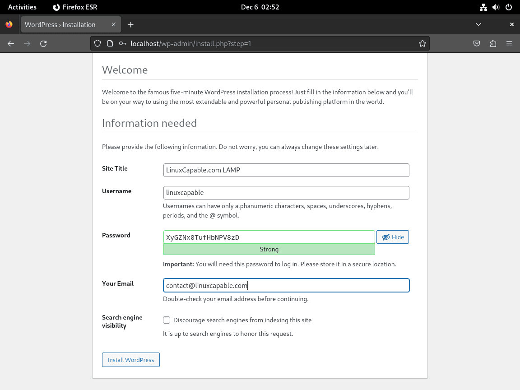Screen dimensions: 520x390
Task: Click inside the Site Title field
Action: pos(286,170)
